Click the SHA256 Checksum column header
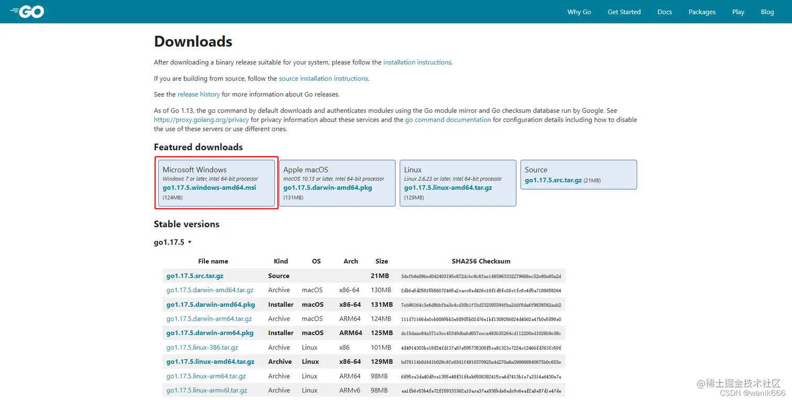This screenshot has width=792, height=400. click(x=481, y=261)
